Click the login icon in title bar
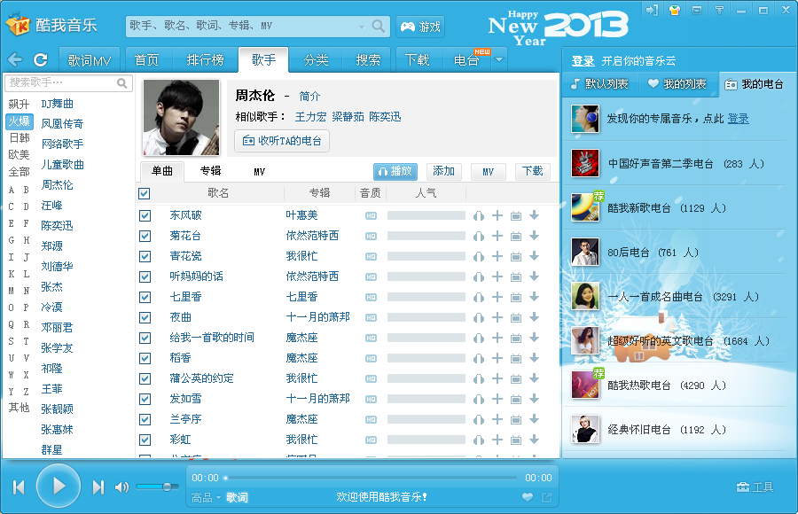 [x=652, y=10]
